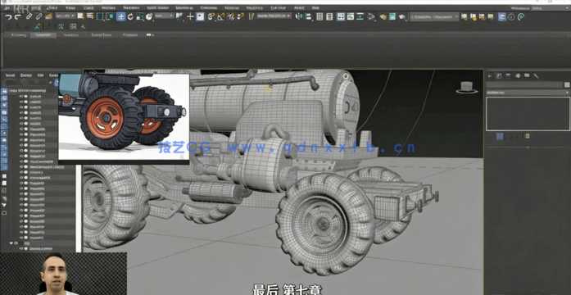
Task: Click Display All in Scene Explorer sidebar
Action: tap(4, 176)
